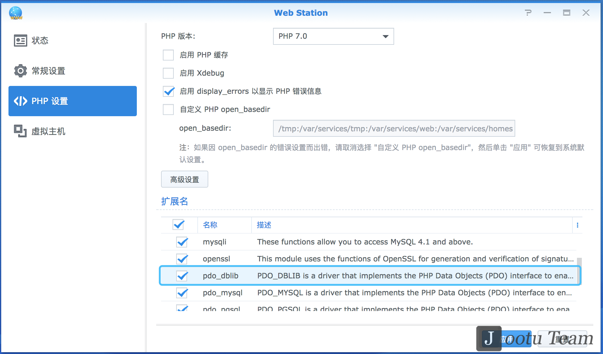Toggle the 启用 Xdebug checkbox
The image size is (603, 354).
tap(168, 73)
